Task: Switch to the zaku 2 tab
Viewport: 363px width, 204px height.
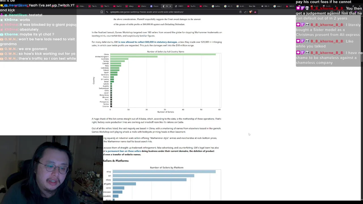Action: pyautogui.click(x=278, y=6)
